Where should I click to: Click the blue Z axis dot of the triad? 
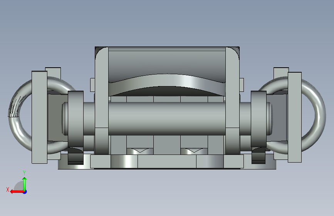25,192
